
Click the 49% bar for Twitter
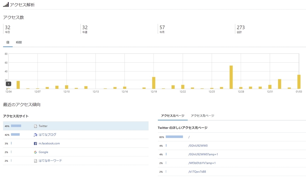16,126
